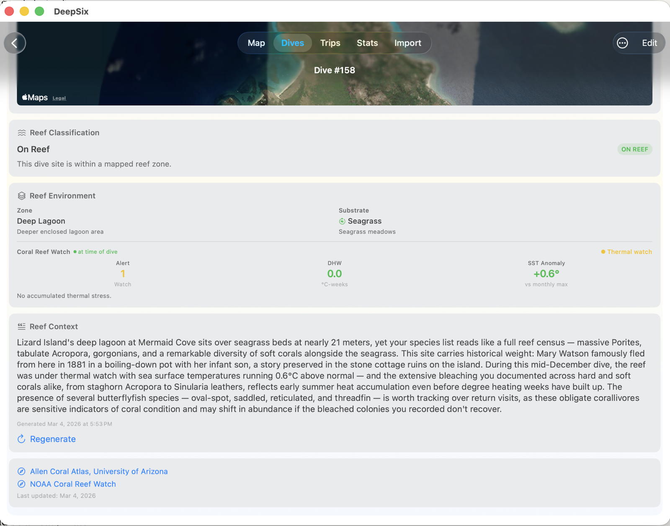Open Allen Coral Atlas, University of Arizona link

(x=99, y=471)
